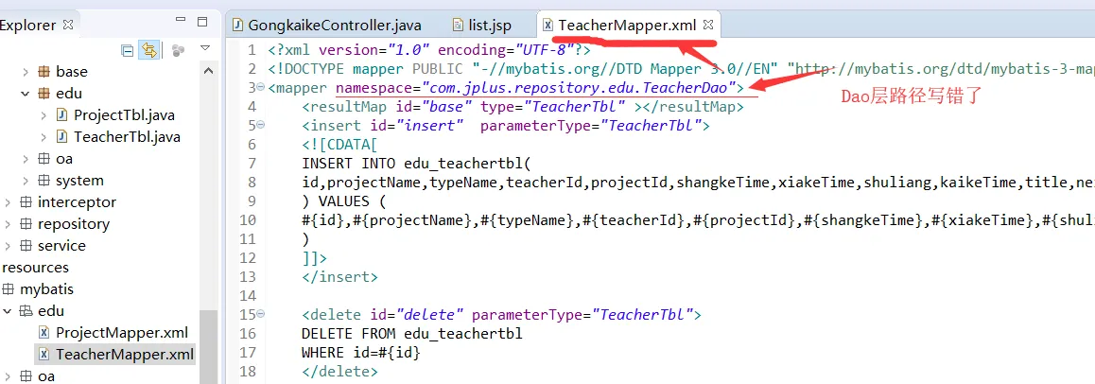Activate the TeacherMapper.xml editor tab

628,26
